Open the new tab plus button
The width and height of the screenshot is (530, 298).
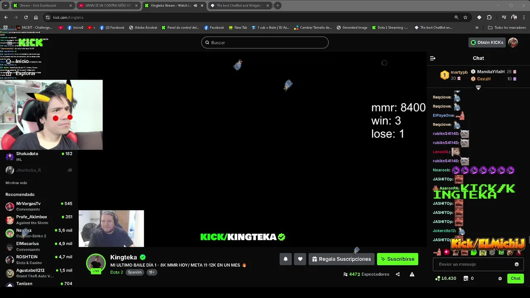pos(278,5)
